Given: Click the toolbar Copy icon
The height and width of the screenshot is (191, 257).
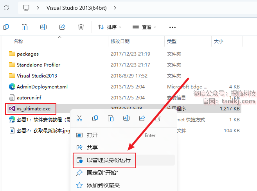Looking at the screenshot, I should 6,27.
